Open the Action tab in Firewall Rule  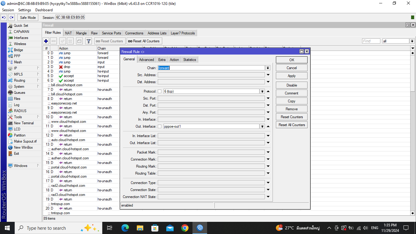pos(175,60)
